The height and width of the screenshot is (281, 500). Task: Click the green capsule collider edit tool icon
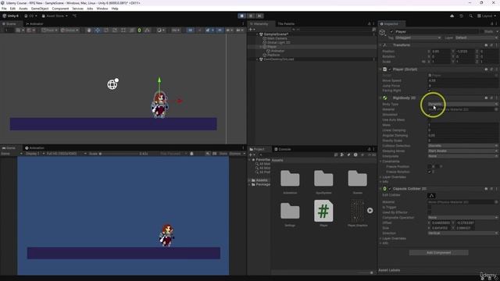tap(139, 30)
